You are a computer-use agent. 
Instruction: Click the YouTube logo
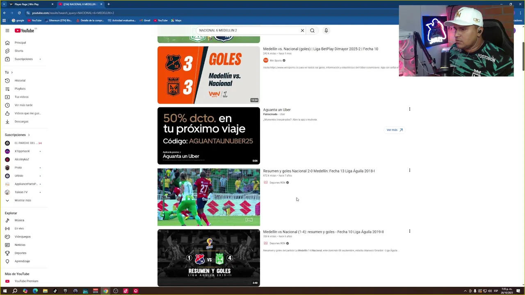click(x=25, y=30)
